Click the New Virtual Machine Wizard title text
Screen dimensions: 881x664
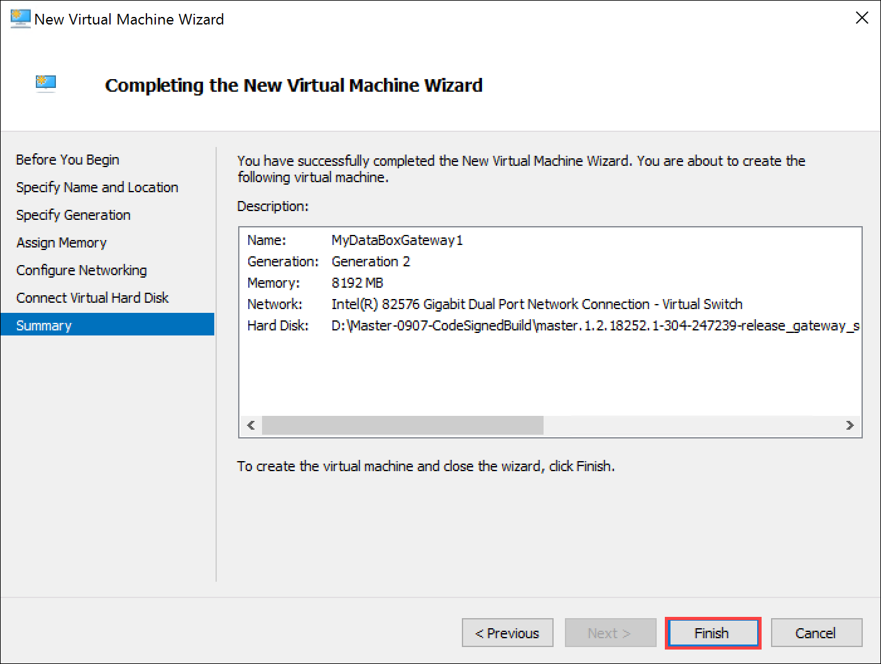(x=129, y=19)
